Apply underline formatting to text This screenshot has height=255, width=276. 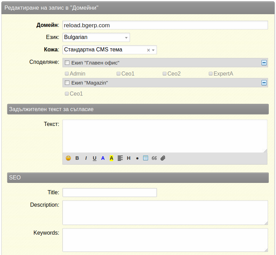click(95, 158)
